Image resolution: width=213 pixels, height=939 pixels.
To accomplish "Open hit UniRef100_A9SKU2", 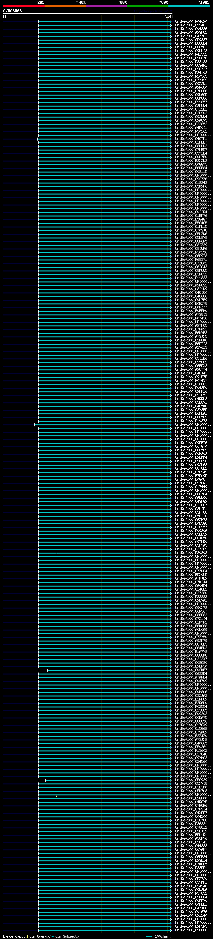I will pos(191,32).
